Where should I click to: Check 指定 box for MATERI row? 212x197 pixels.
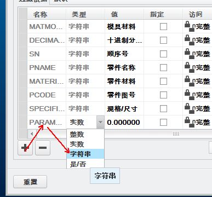coord(163,82)
